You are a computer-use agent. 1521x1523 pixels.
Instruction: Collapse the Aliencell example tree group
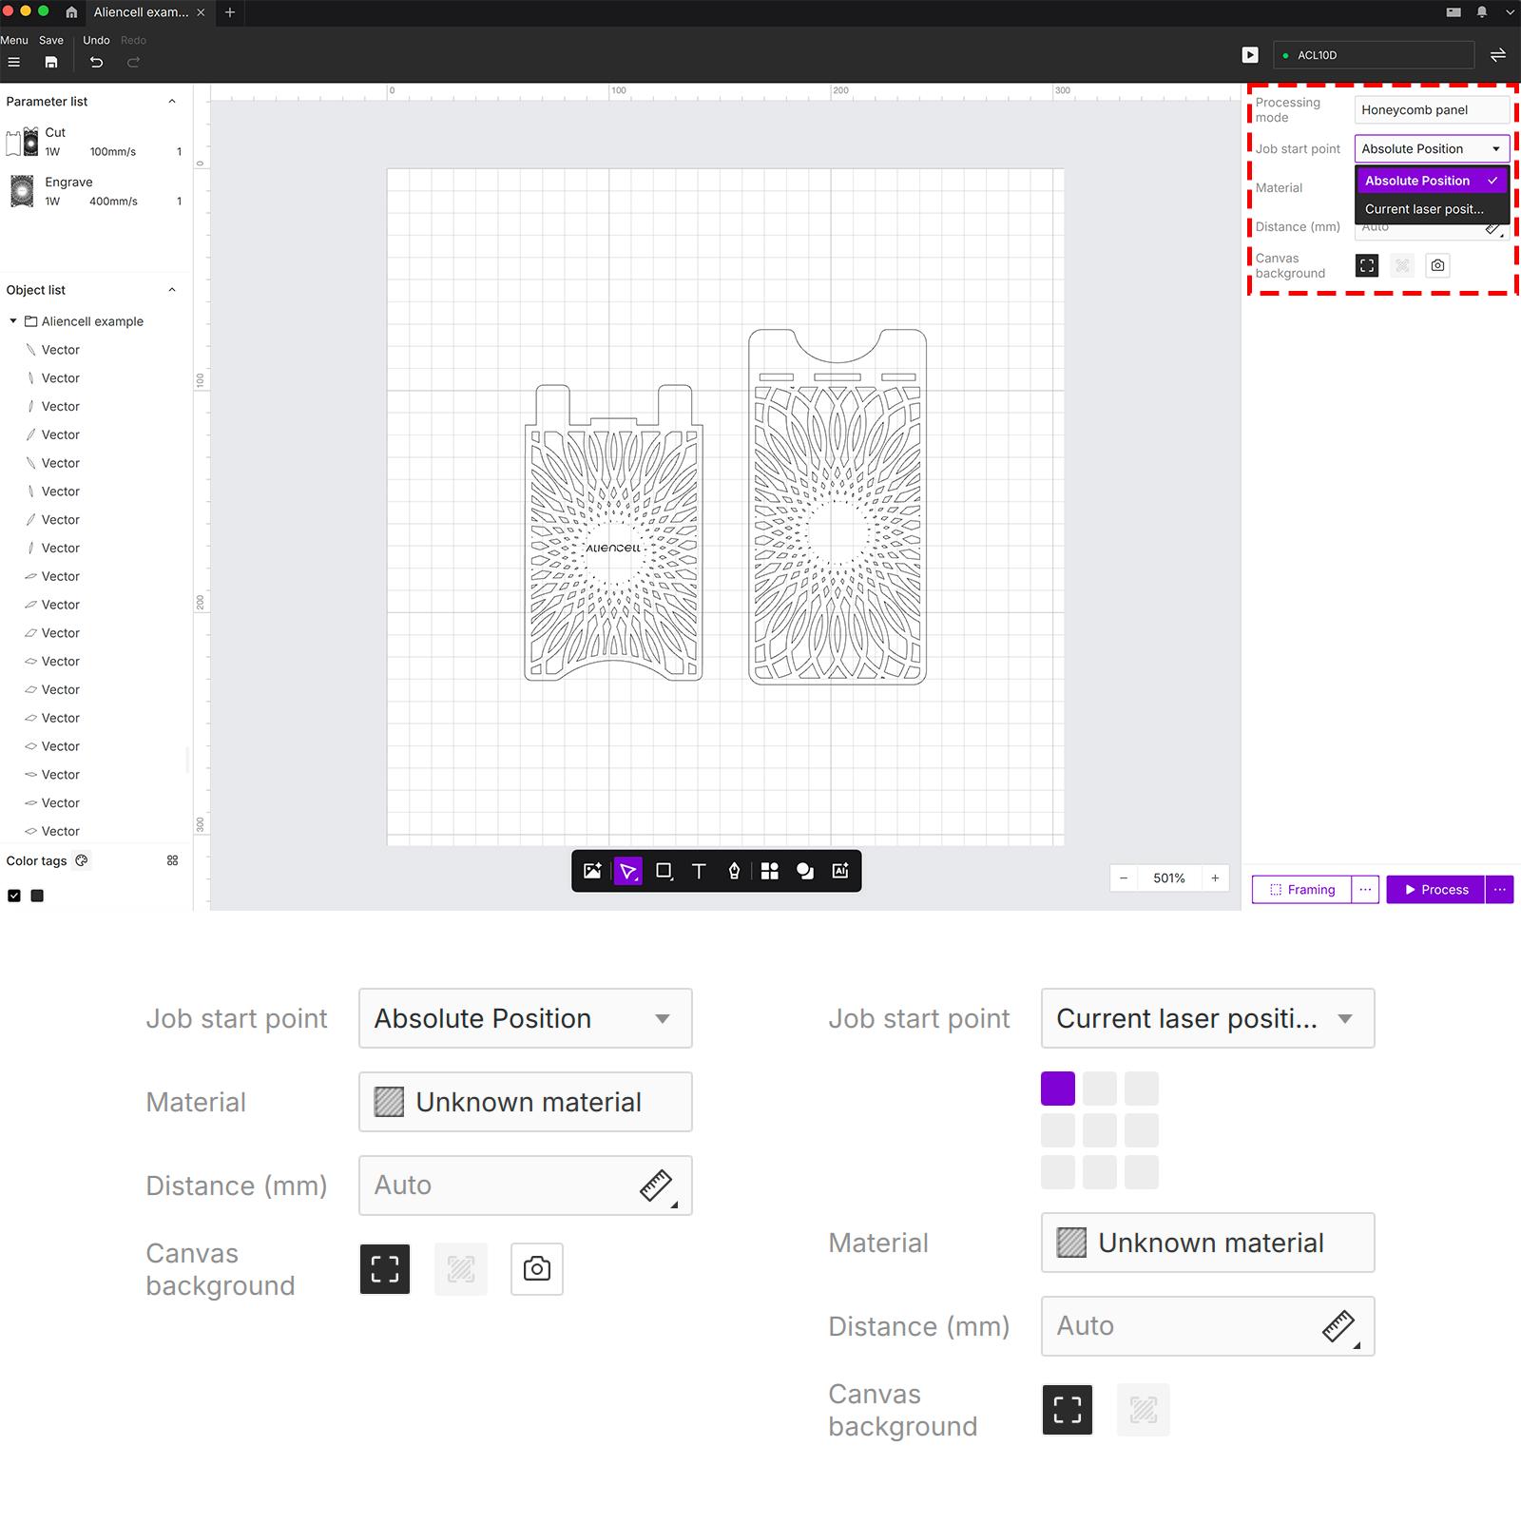click(13, 321)
